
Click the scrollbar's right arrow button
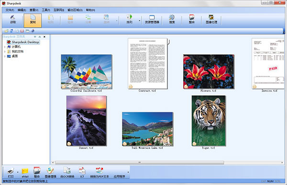tap(282, 163)
